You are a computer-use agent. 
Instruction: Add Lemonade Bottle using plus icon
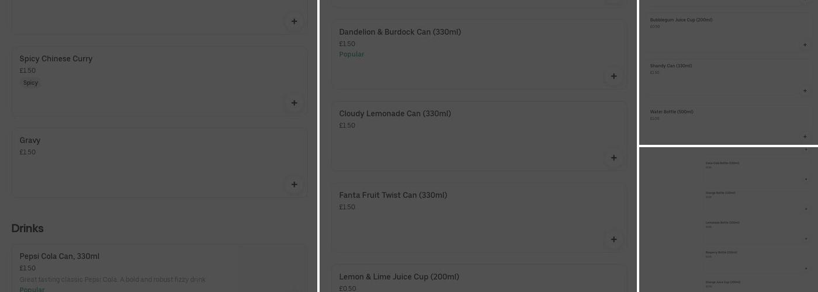click(806, 239)
